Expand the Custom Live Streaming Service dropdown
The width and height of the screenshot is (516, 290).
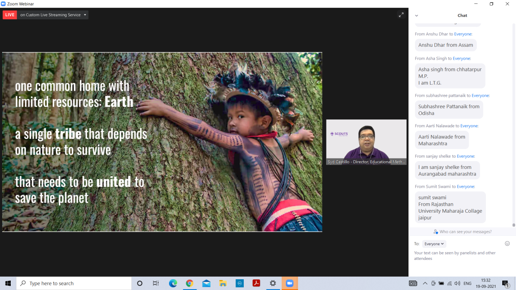point(85,15)
